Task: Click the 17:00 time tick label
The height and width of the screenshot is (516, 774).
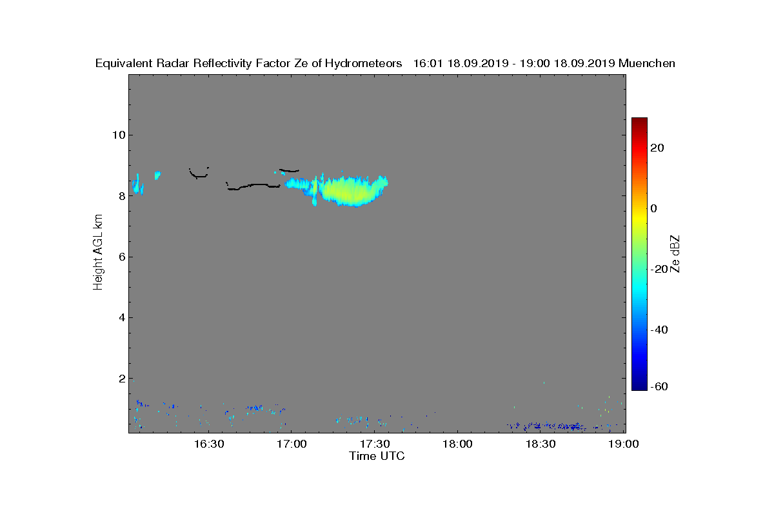Action: [x=292, y=444]
